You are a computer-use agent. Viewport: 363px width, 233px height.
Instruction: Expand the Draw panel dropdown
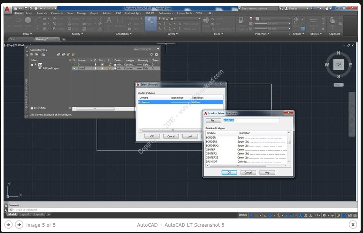[27, 34]
